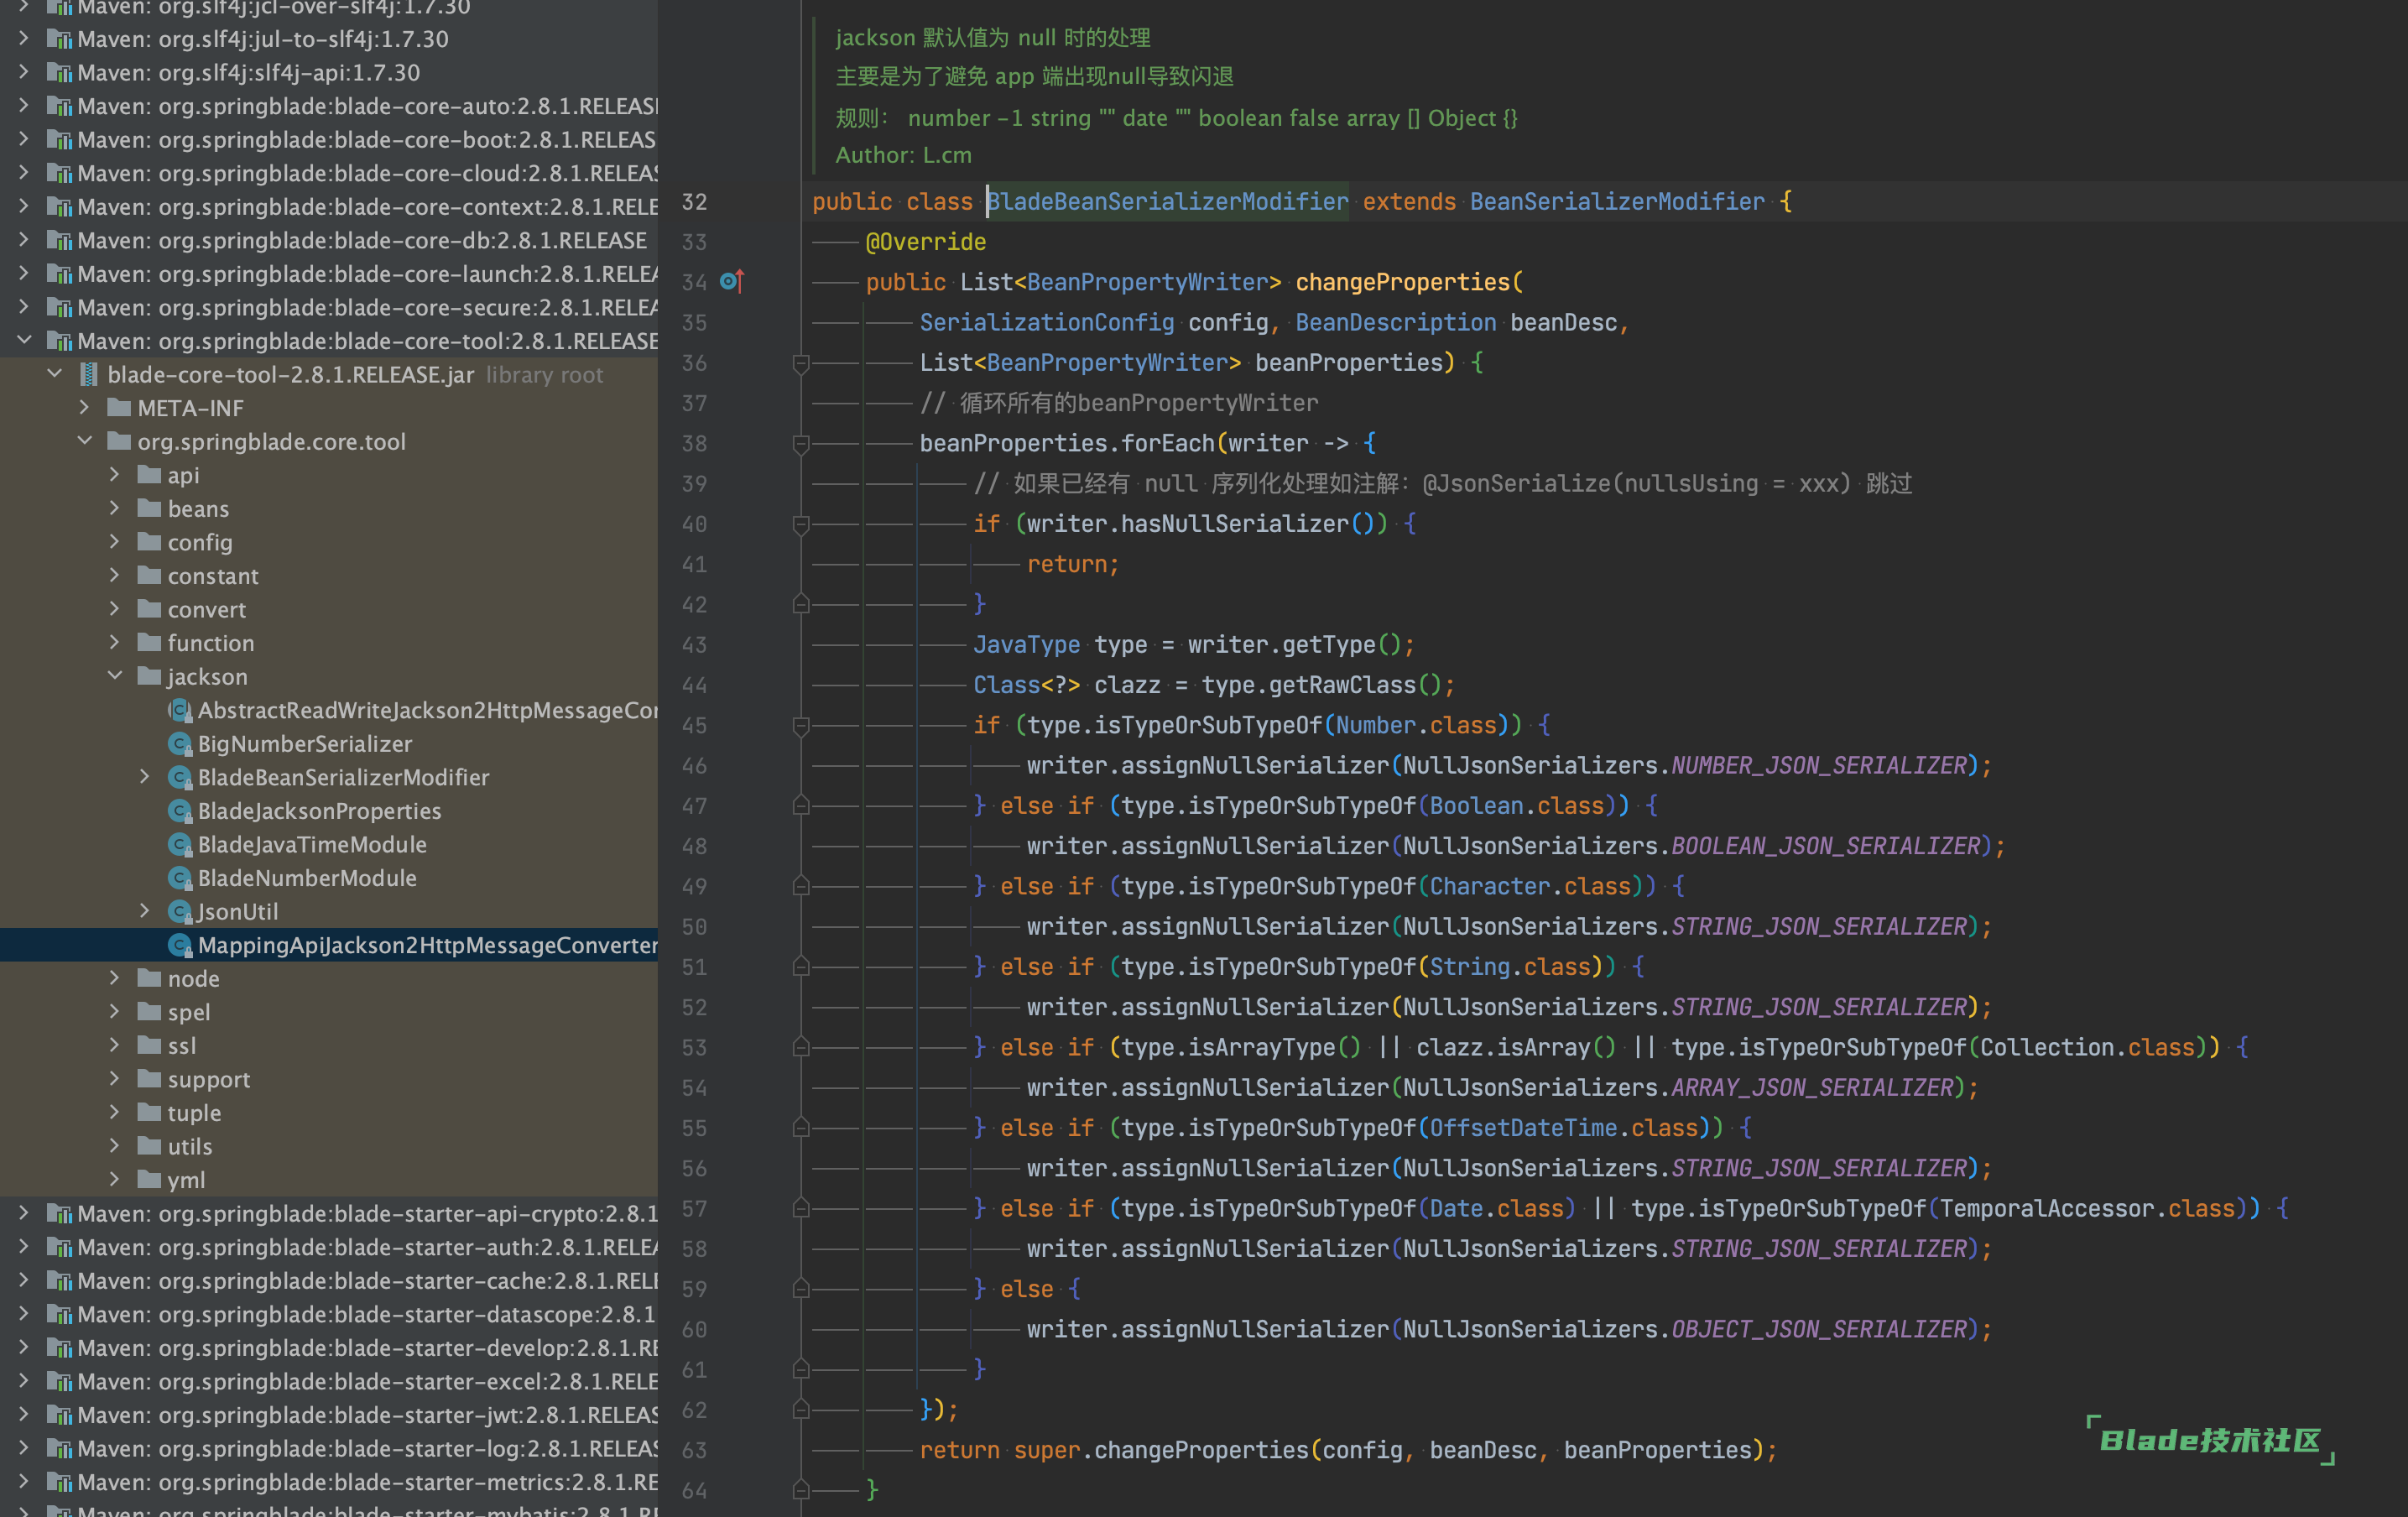Expand the META-INF folder

point(85,408)
